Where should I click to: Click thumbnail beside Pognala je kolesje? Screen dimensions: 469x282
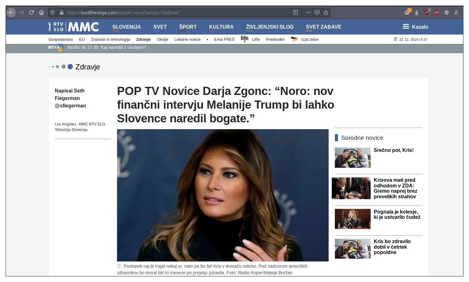[353, 219]
